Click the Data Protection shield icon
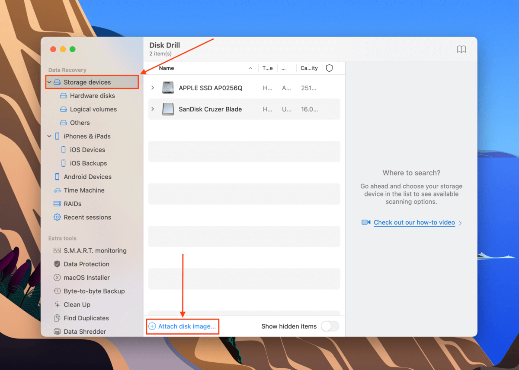Screen dimensions: 519x370 click(57, 264)
